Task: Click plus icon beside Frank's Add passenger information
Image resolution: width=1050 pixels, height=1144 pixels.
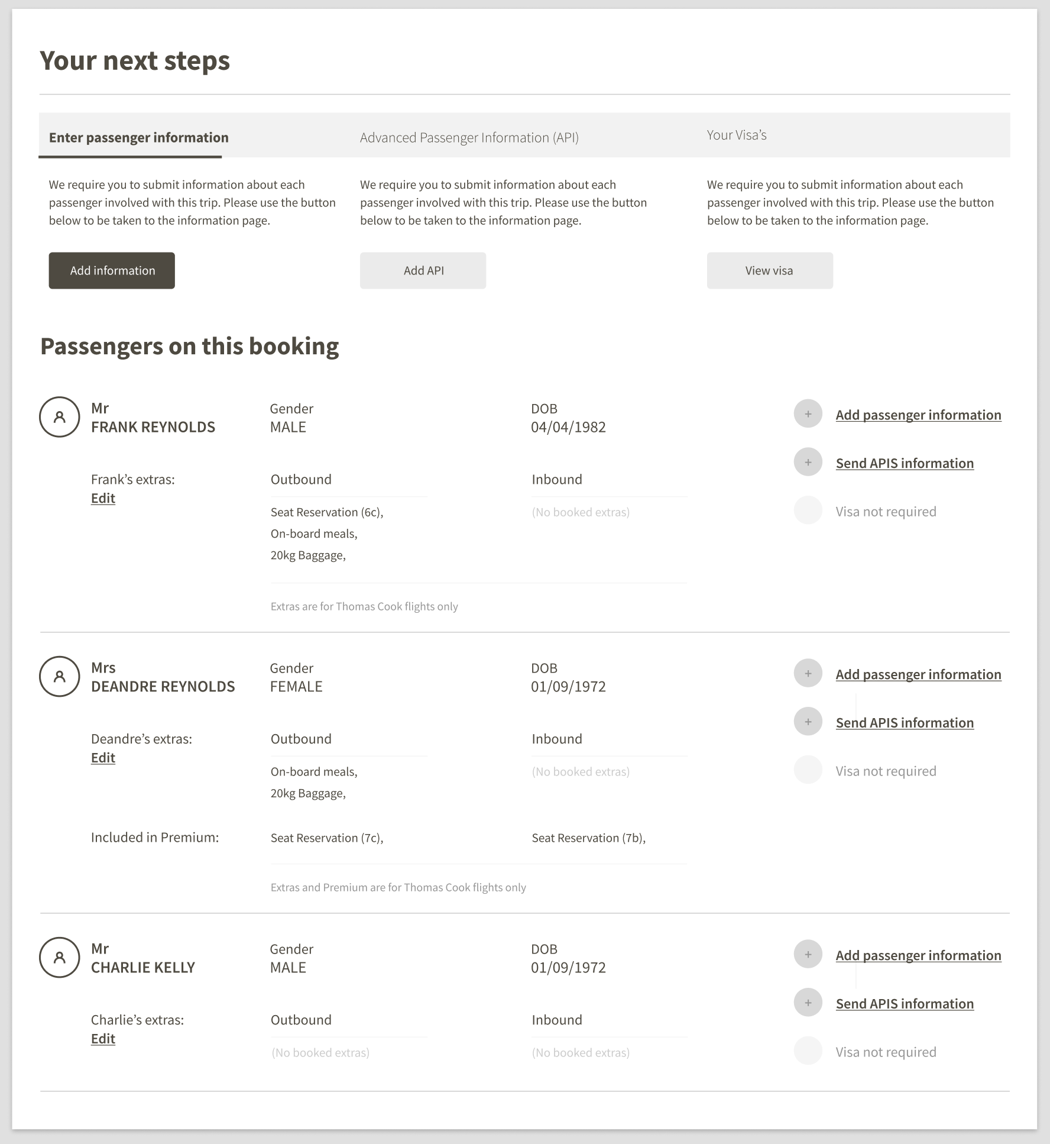Action: click(808, 414)
